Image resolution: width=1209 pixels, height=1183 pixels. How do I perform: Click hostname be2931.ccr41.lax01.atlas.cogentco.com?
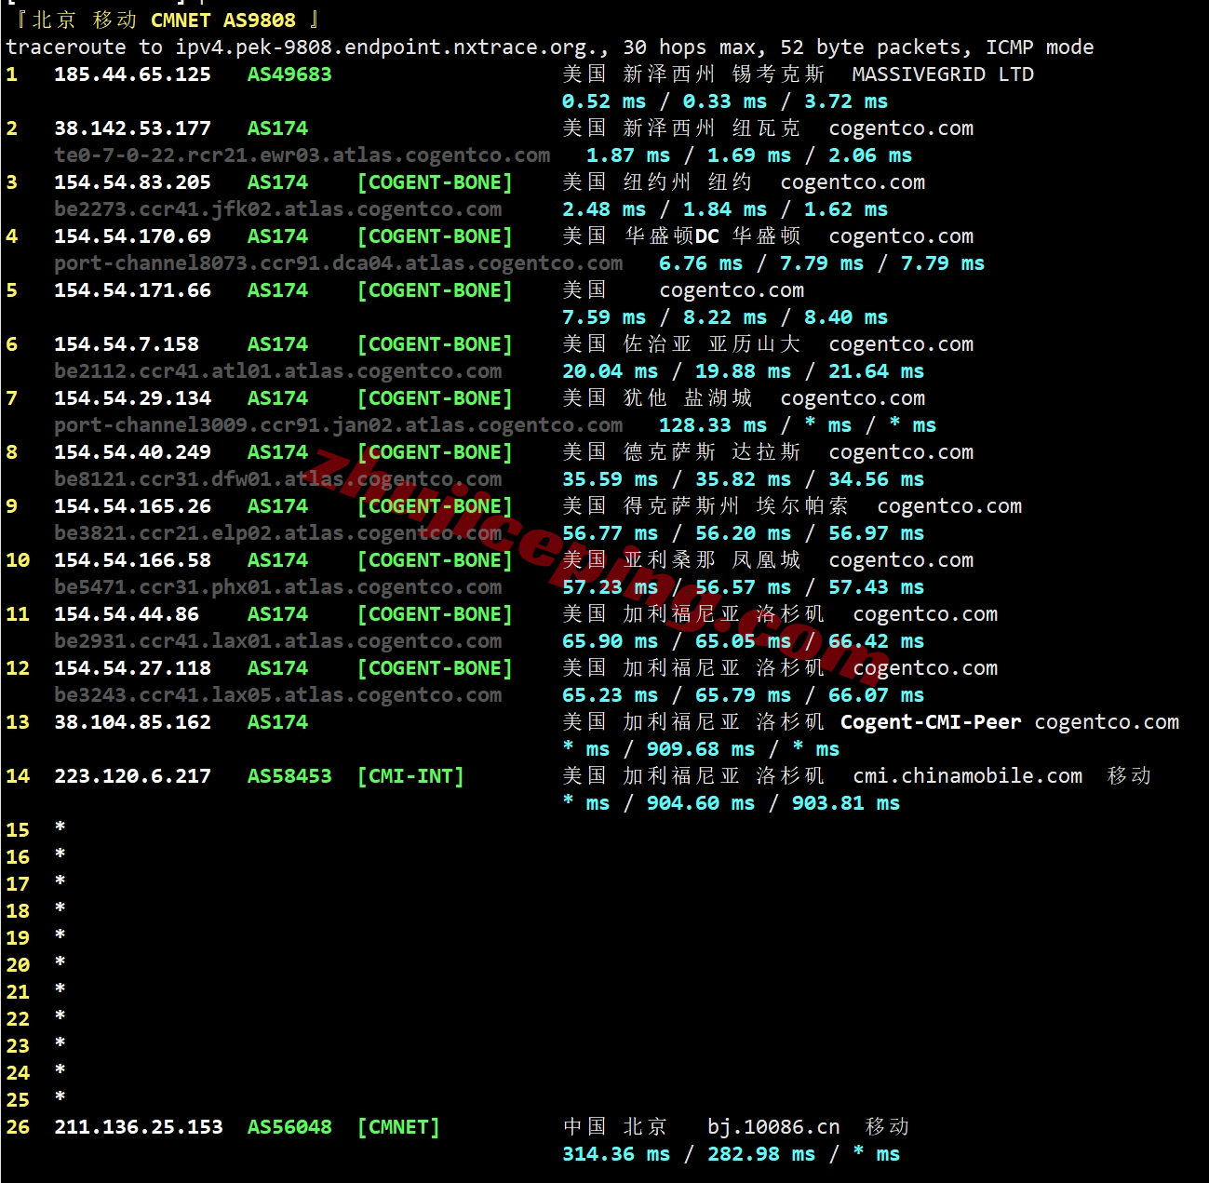point(277,641)
